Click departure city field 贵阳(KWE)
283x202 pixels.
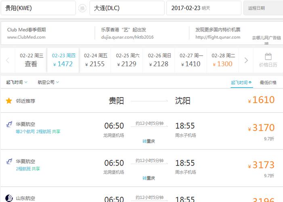(38, 8)
